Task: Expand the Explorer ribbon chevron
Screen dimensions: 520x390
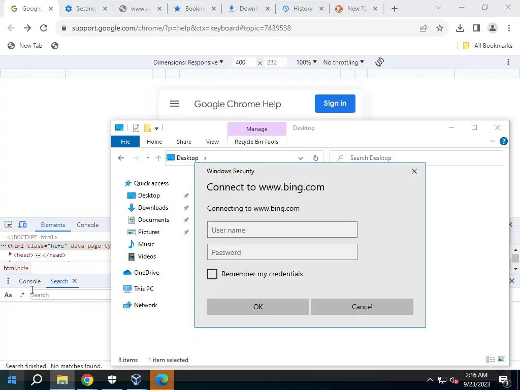Action: pyautogui.click(x=492, y=141)
